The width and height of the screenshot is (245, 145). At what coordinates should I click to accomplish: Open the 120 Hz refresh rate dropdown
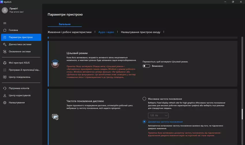point(158,116)
